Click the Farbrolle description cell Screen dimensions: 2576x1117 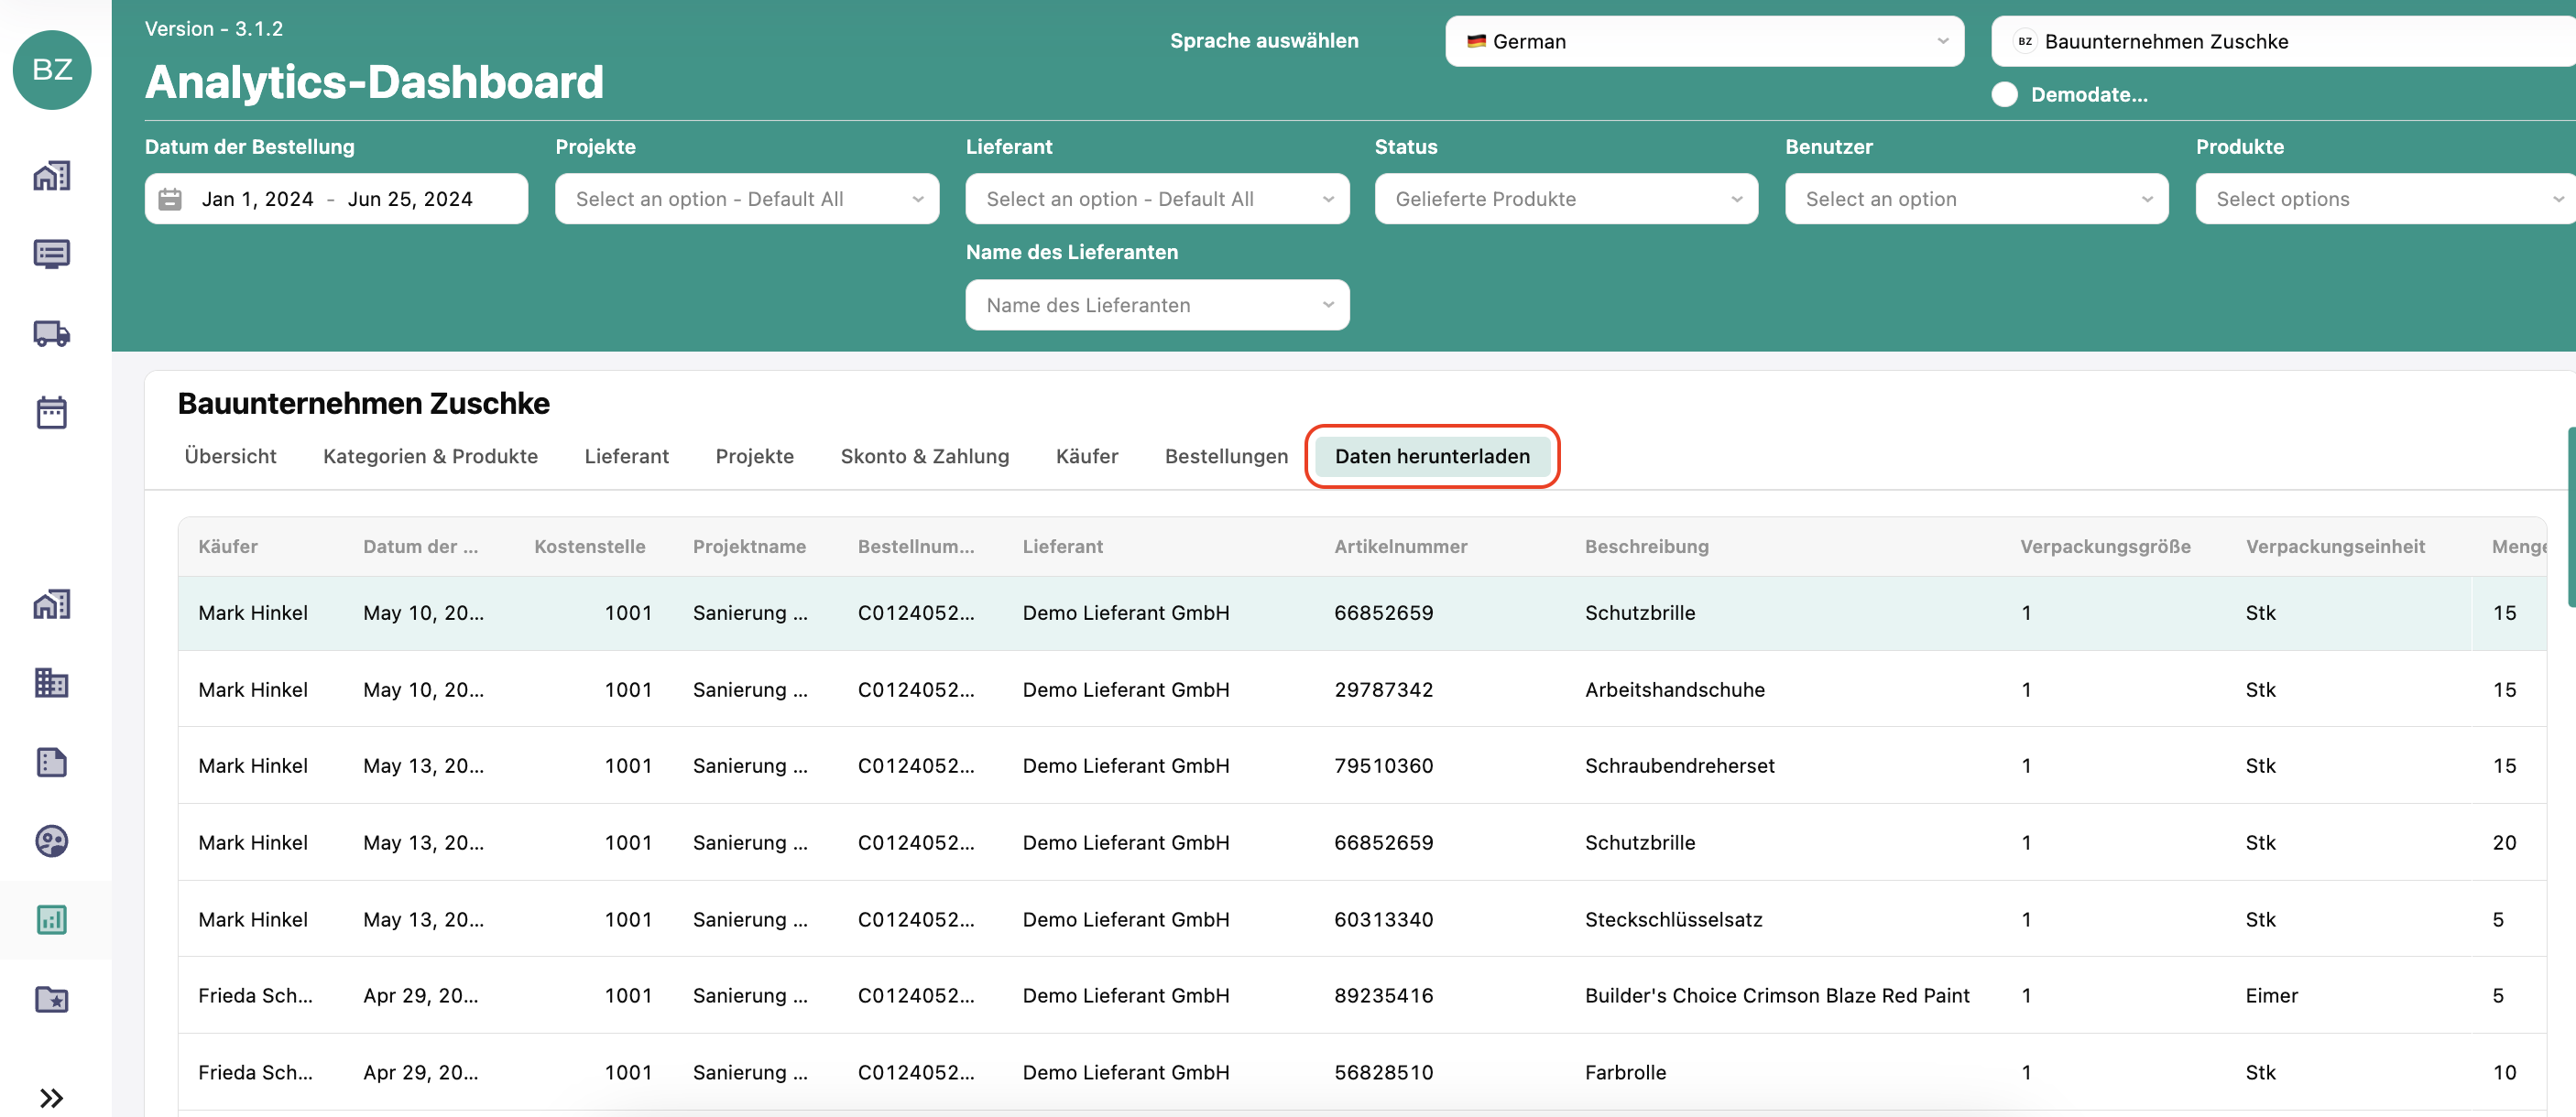pyautogui.click(x=1625, y=1072)
